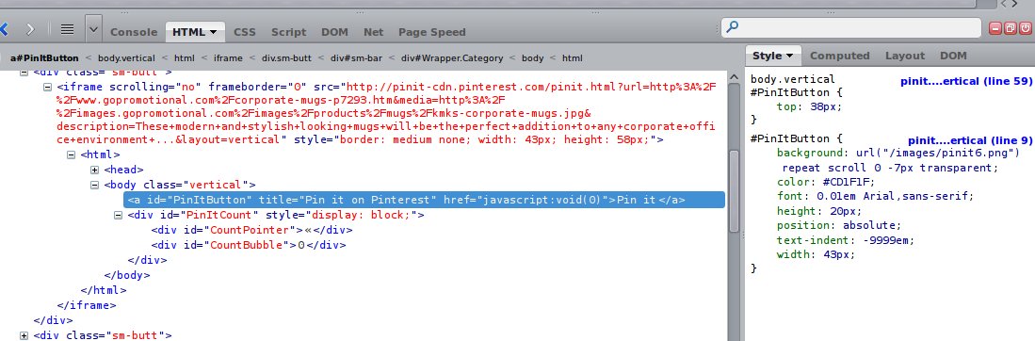The height and width of the screenshot is (341, 1035).
Task: Click the background url pinit6.png value
Action: point(937,154)
